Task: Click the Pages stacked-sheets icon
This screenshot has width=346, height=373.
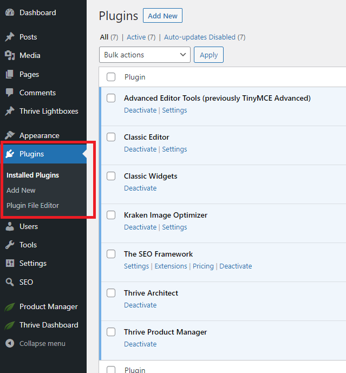Action: point(10,74)
